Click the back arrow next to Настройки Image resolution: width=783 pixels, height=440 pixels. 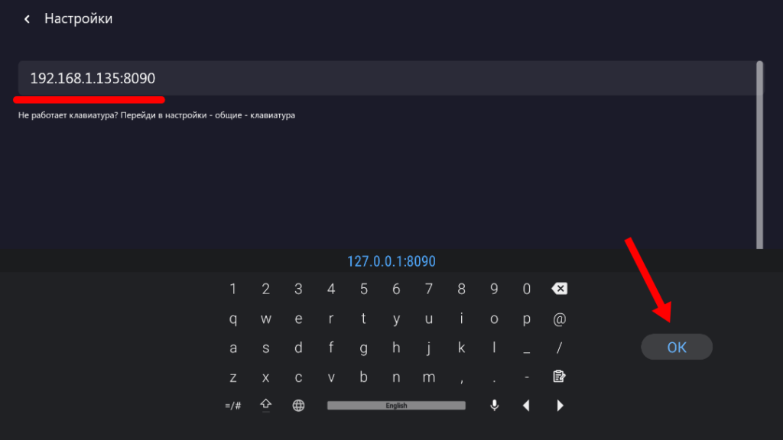28,19
